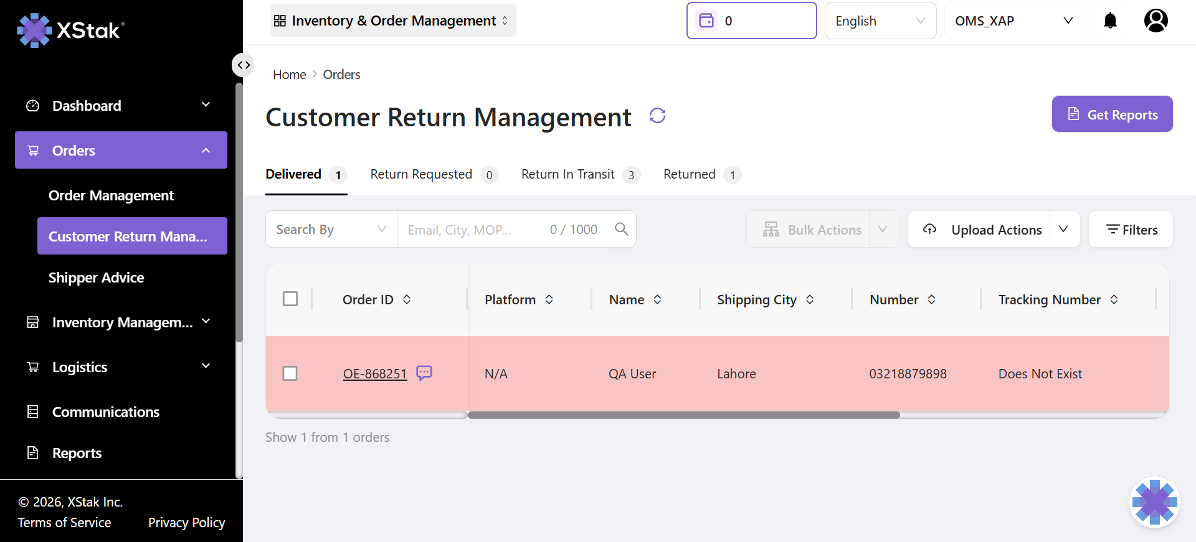Open order link OE-868251
This screenshot has width=1196, height=542.
click(x=374, y=373)
